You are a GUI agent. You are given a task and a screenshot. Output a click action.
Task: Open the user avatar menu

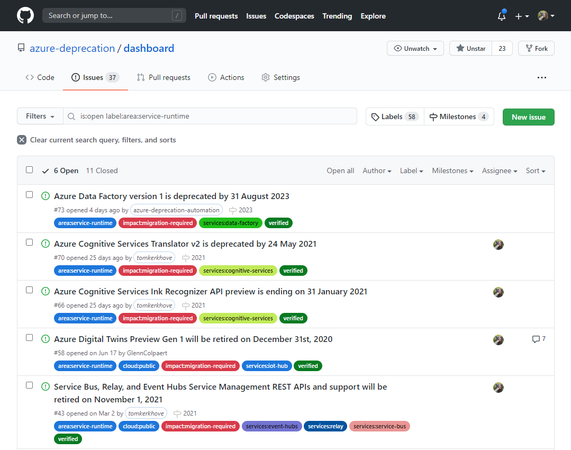tap(546, 16)
